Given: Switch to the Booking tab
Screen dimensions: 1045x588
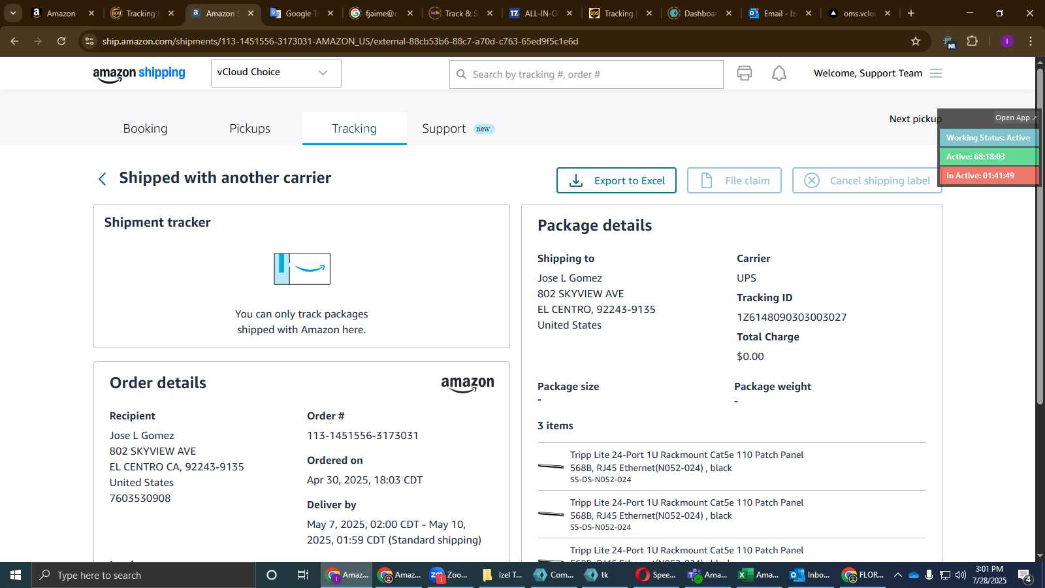Looking at the screenshot, I should click(x=145, y=129).
